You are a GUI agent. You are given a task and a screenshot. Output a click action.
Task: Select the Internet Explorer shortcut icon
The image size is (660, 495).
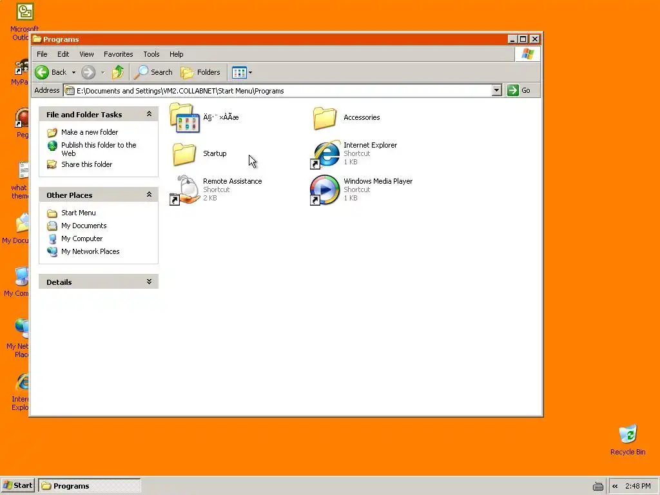click(325, 154)
